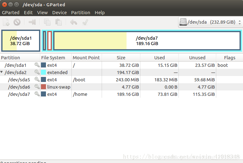Click the ext4 color swatch for /dev/sda1
This screenshot has height=163, width=243.
[43, 65]
